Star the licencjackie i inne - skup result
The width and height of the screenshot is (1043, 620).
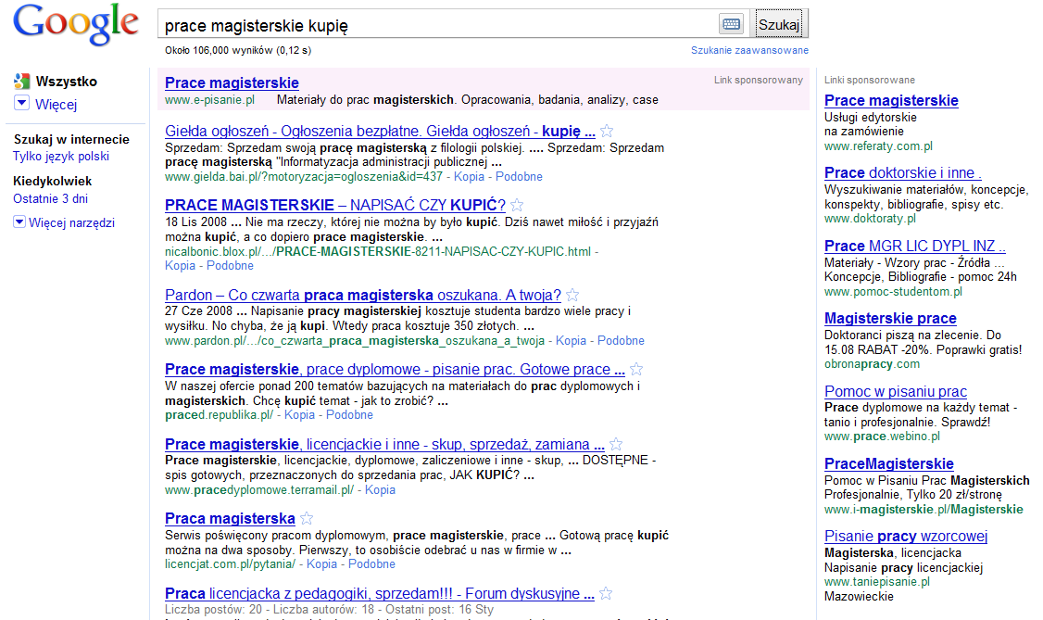click(616, 444)
